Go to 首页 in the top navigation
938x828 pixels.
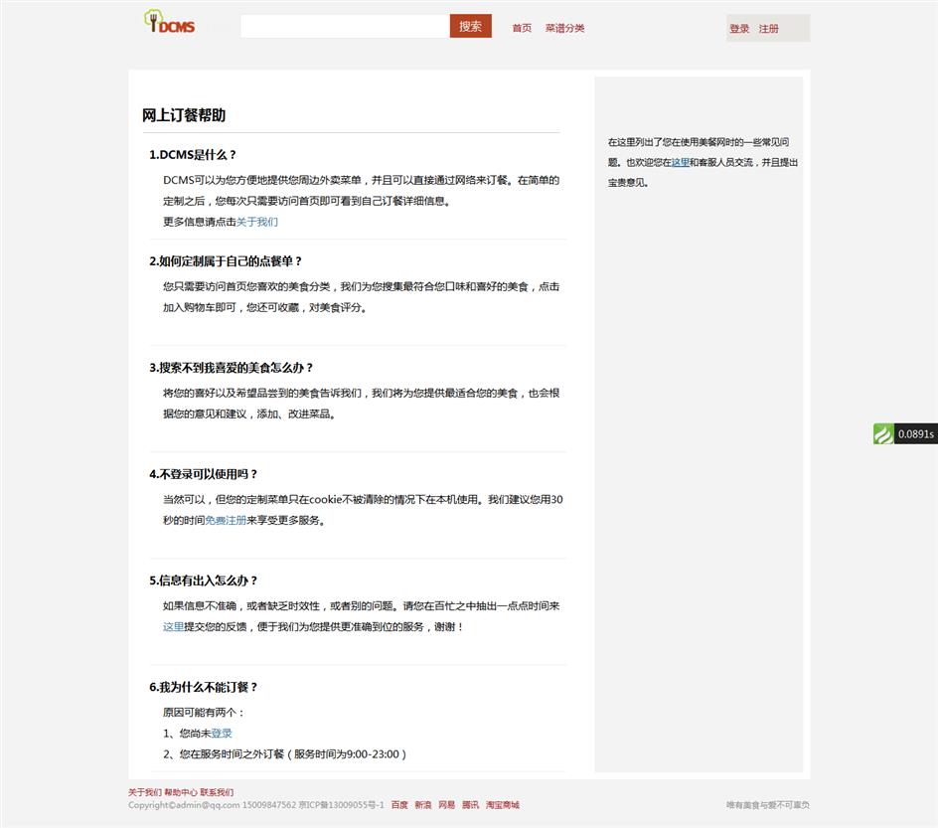522,28
